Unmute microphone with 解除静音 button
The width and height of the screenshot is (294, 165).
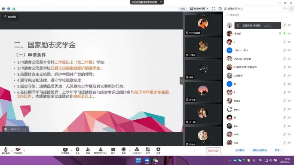(5, 150)
